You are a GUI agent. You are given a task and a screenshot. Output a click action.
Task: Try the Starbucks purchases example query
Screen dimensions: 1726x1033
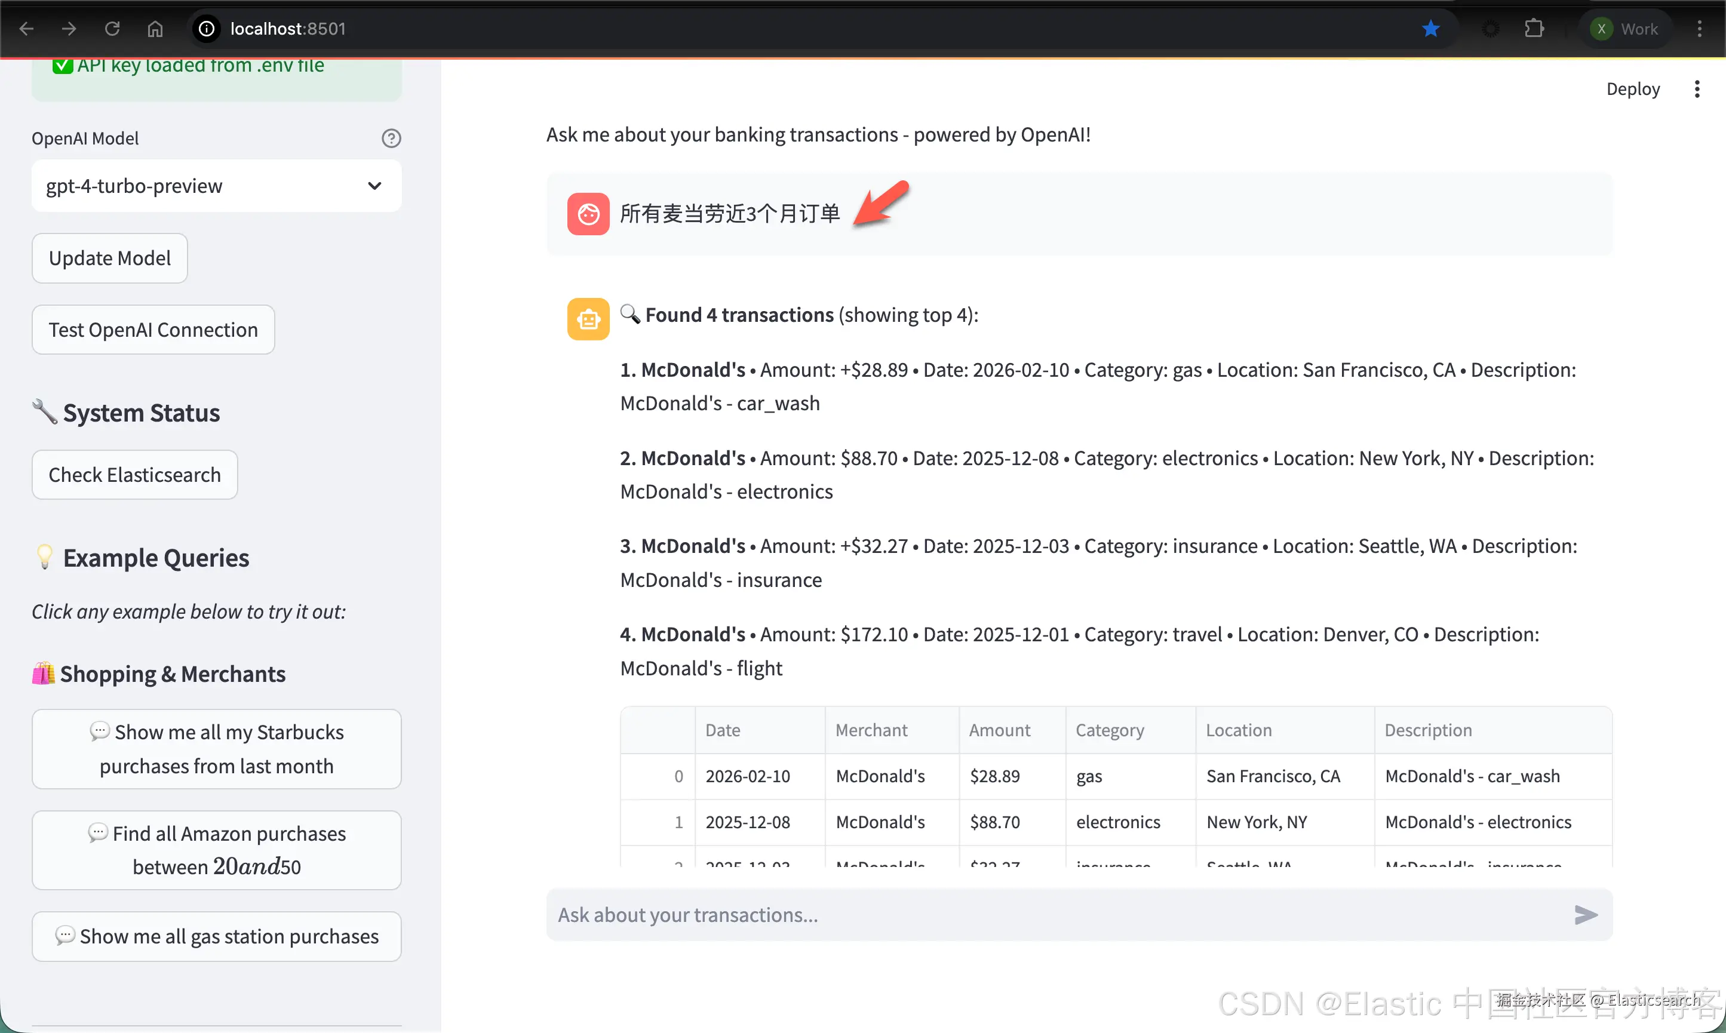217,749
